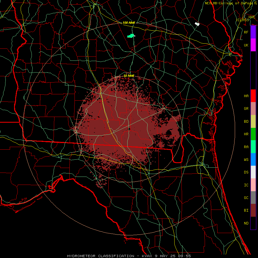
Task: Click the UK magenta legend swatch
Action: pos(253,45)
